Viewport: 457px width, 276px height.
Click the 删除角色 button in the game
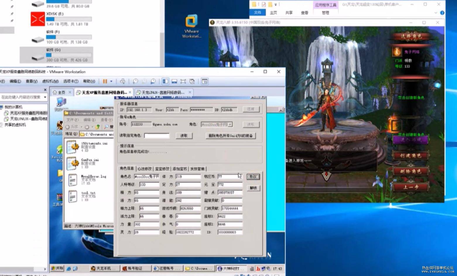point(411,171)
